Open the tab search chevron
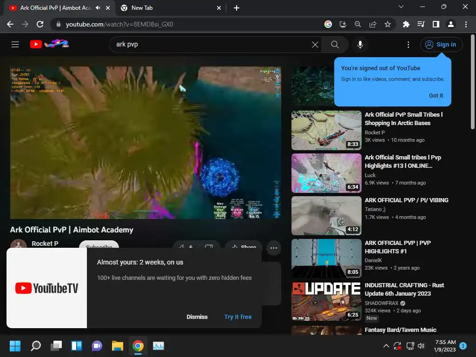Viewport: 476px width, 357px height. coord(401,7)
